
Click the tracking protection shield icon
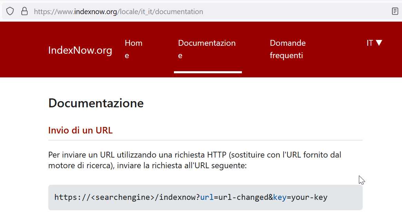[10, 11]
